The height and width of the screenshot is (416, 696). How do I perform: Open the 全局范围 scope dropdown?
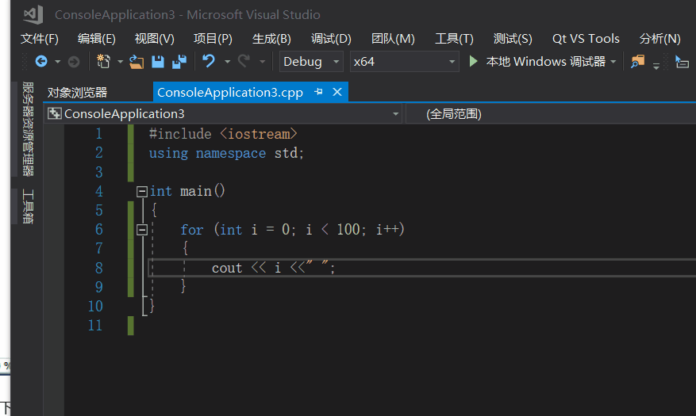pos(551,114)
